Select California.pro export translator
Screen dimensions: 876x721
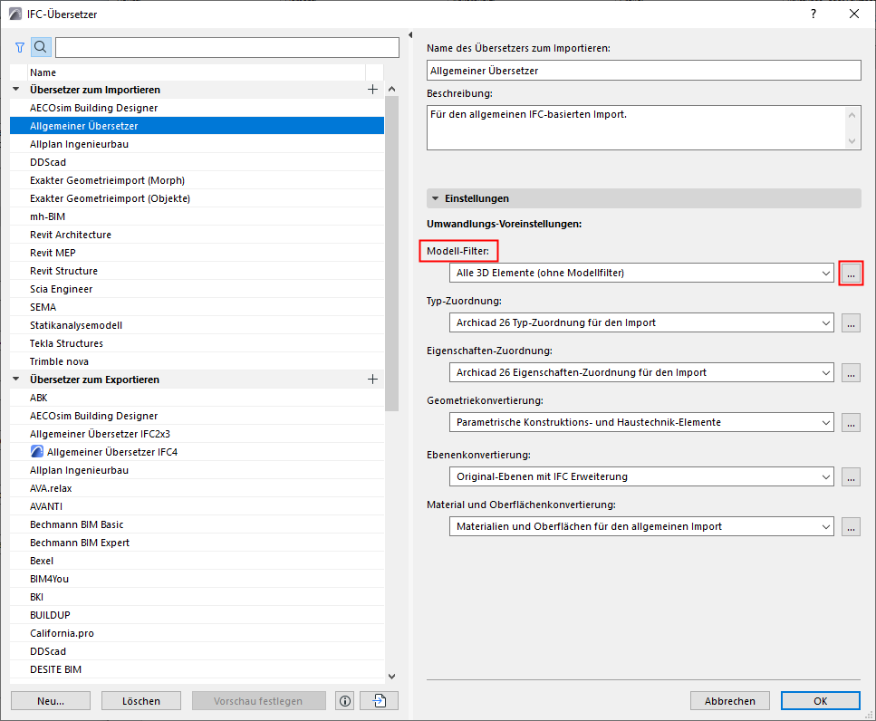pyautogui.click(x=197, y=633)
